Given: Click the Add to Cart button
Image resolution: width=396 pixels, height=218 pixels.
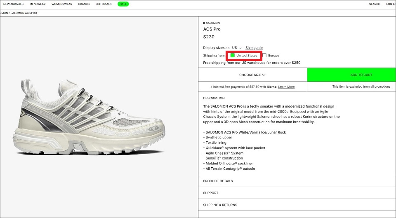Looking at the screenshot, I should 351,75.
